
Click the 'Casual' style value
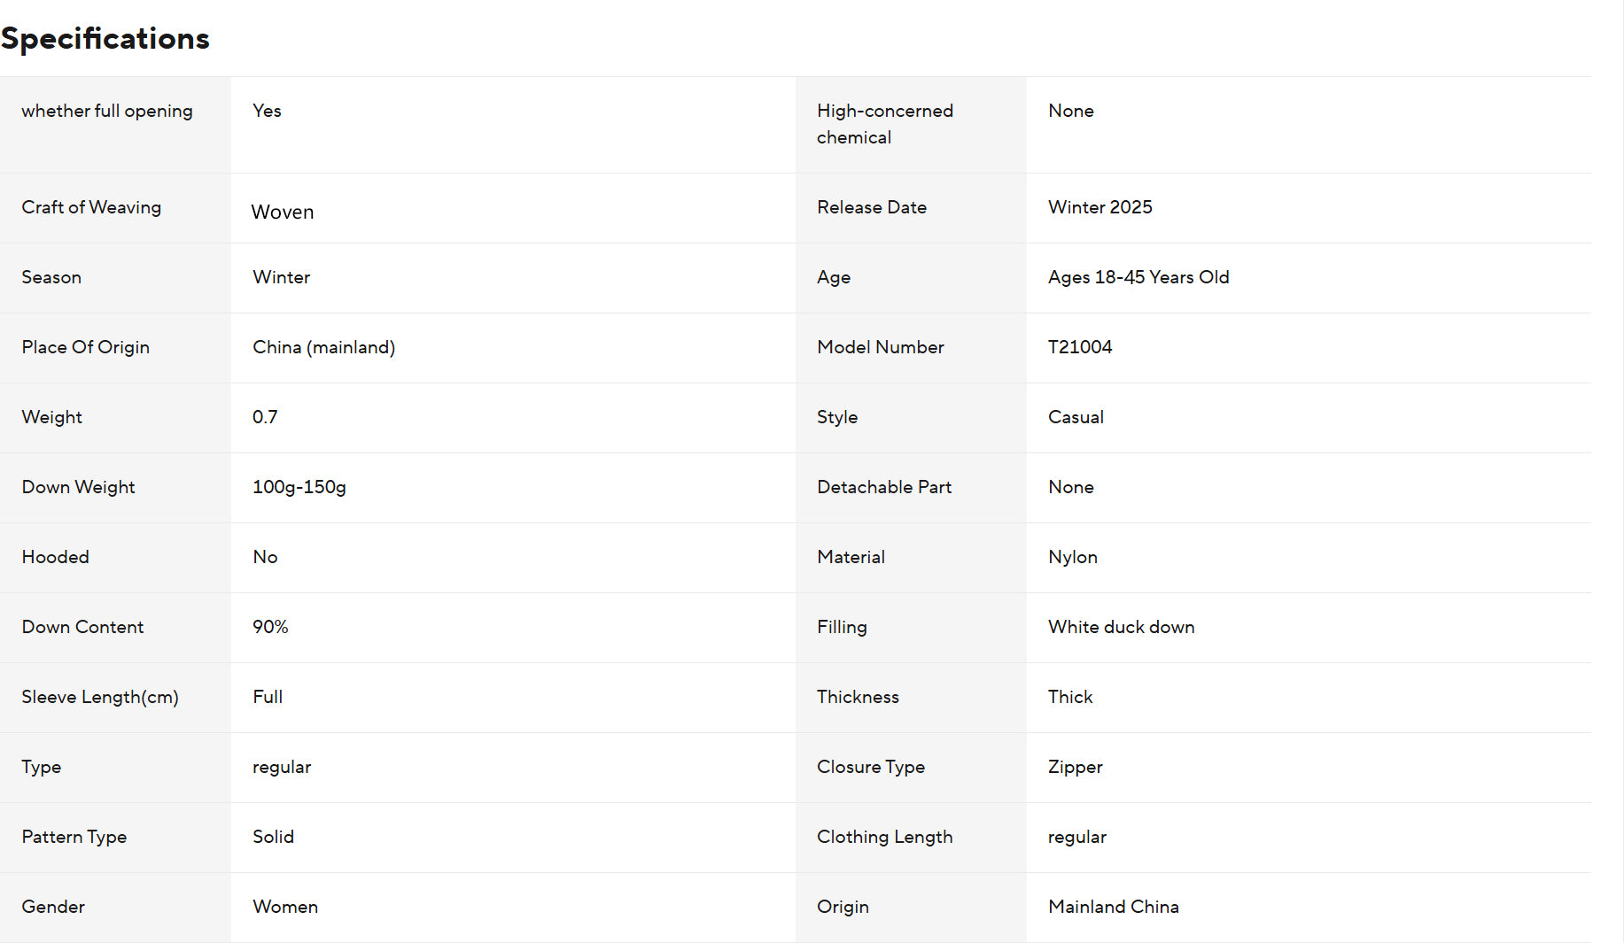coord(1075,417)
